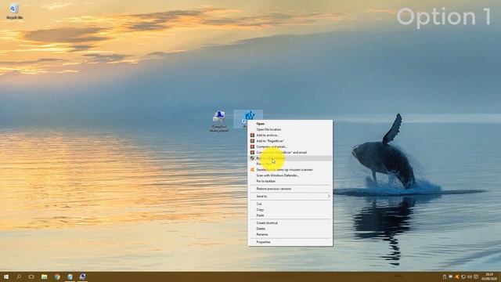This screenshot has width=501, height=282.
Task: Click the shield icon next to Run as administrator
Action: coord(252,158)
